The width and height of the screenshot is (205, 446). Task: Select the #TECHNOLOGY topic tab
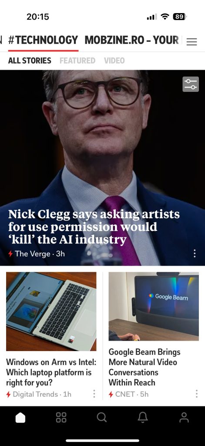pyautogui.click(x=43, y=40)
